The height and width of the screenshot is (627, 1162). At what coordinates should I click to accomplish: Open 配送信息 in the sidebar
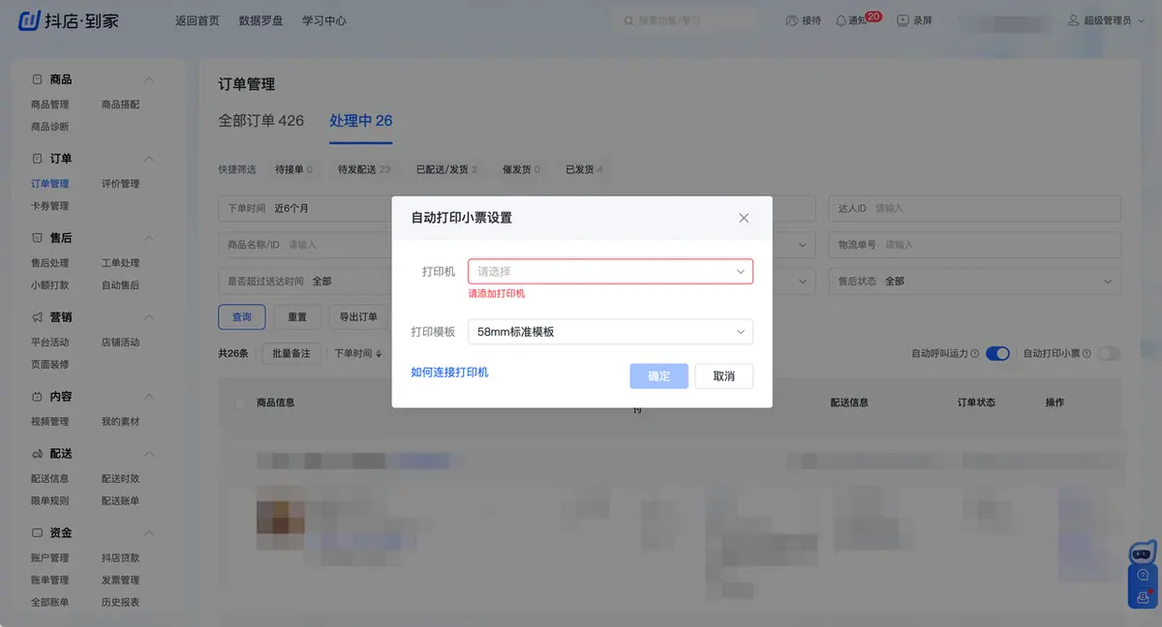pos(50,479)
